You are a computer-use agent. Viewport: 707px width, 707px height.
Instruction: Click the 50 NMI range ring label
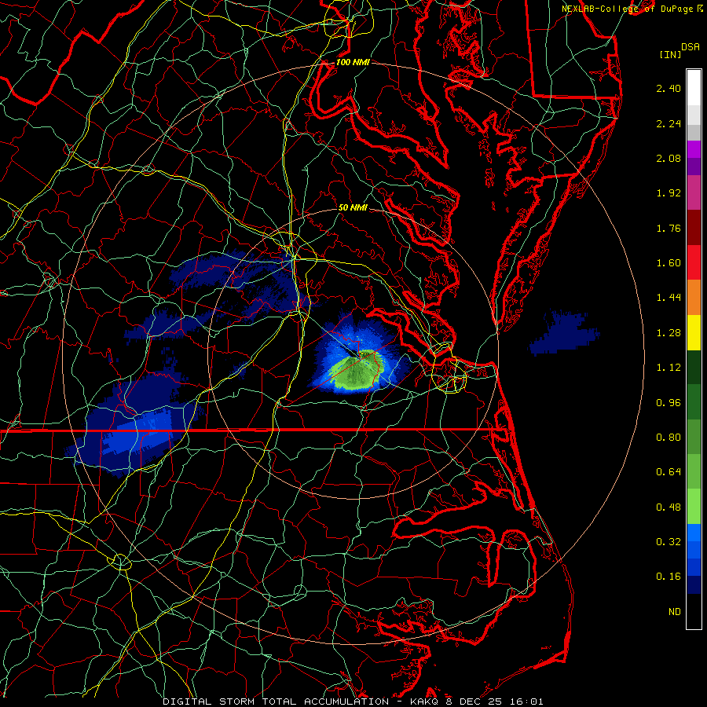(x=353, y=208)
